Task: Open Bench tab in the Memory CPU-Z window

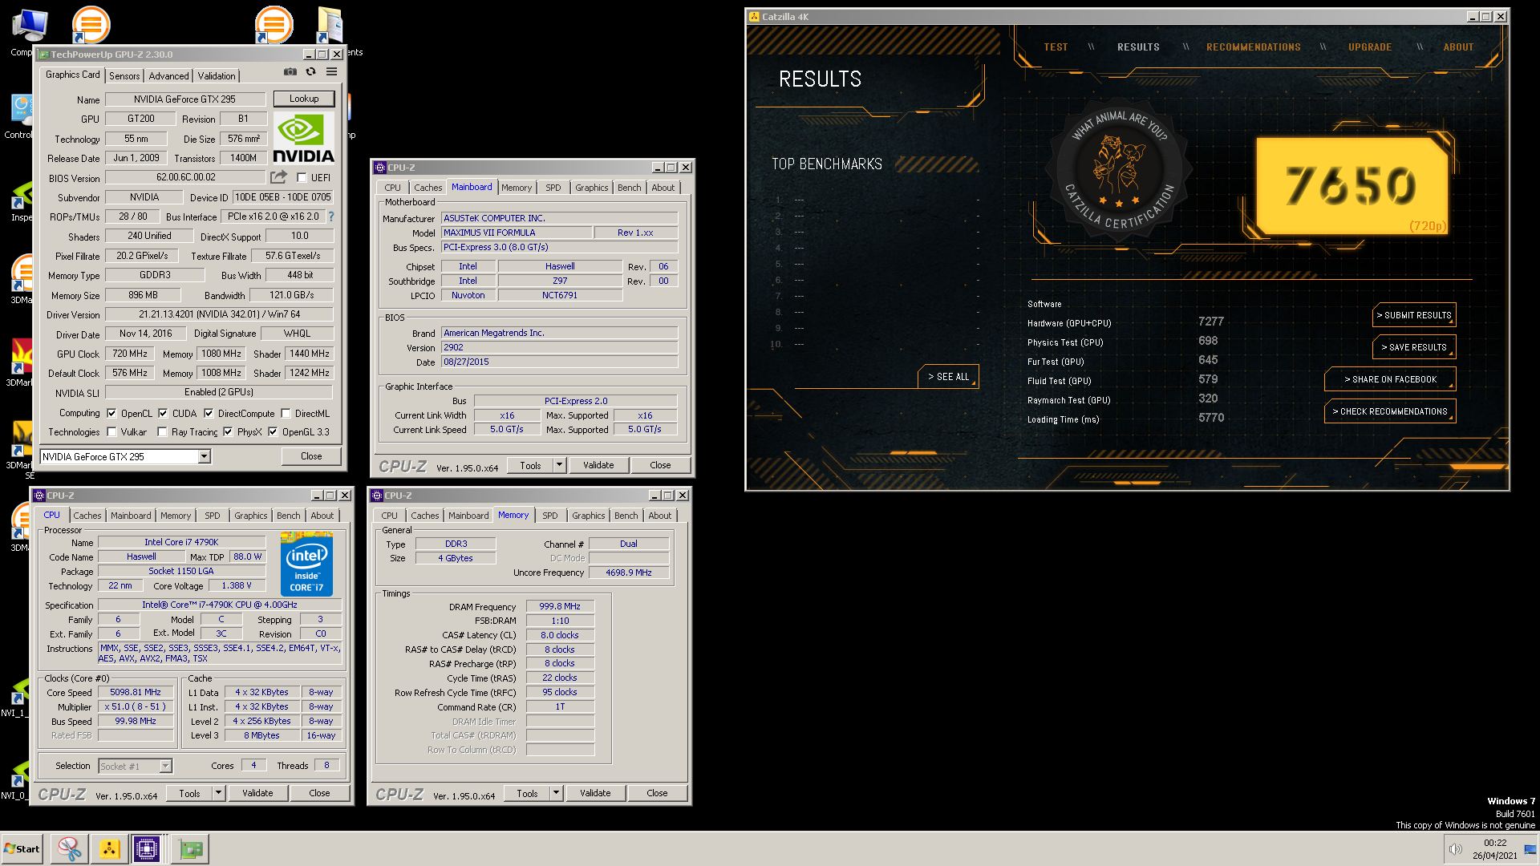Action: pyautogui.click(x=626, y=516)
